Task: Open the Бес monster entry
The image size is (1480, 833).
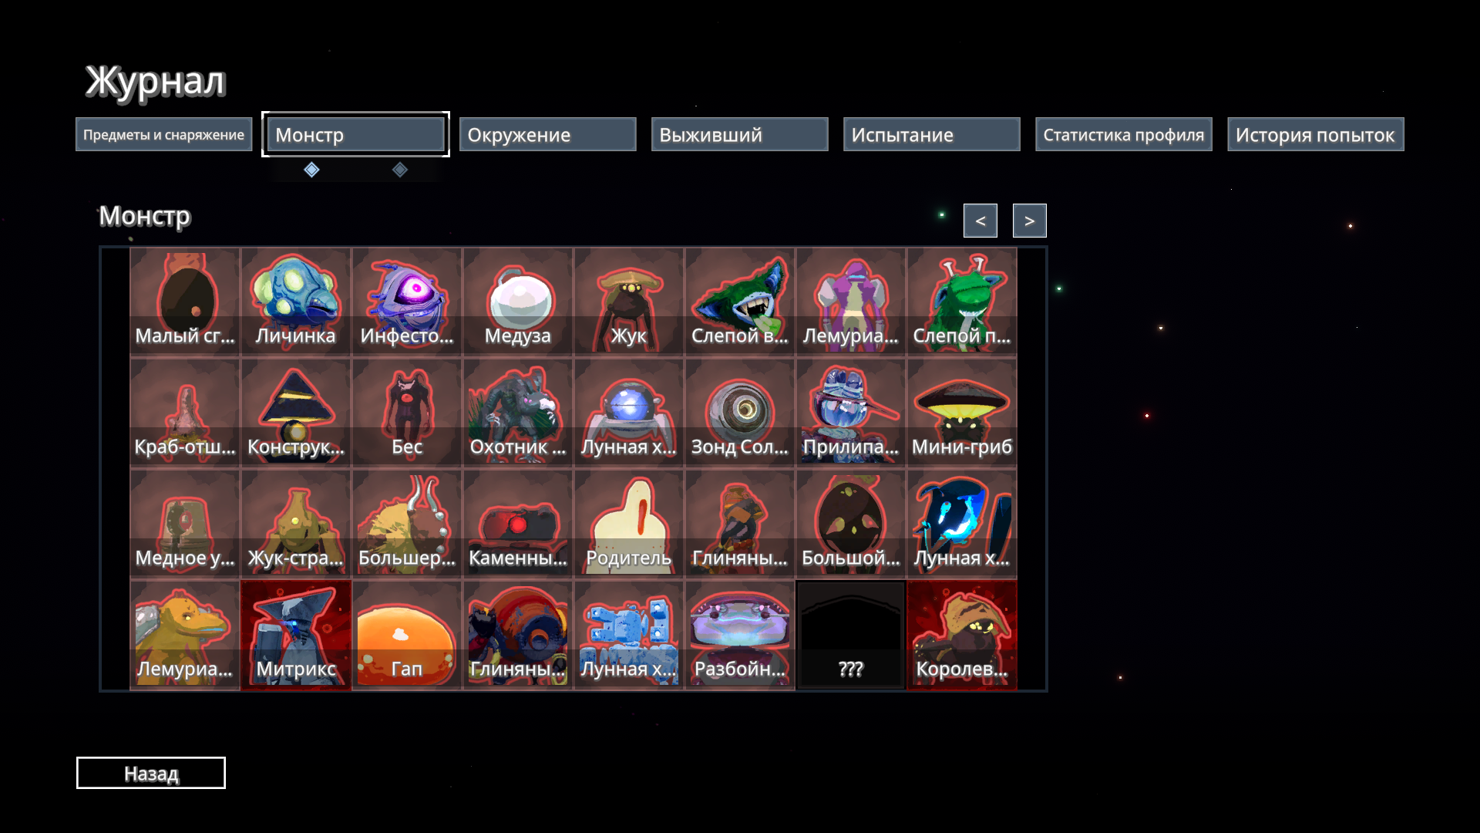Action: click(406, 412)
